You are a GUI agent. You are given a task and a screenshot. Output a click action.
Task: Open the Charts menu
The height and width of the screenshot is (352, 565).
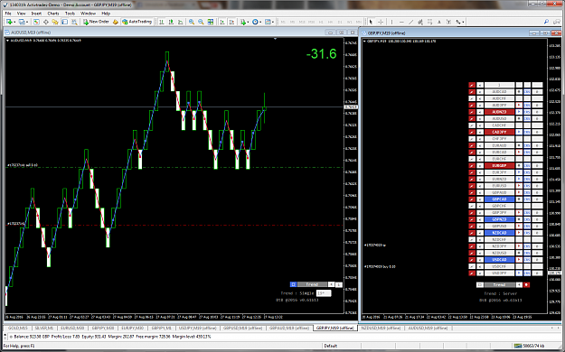pos(53,14)
